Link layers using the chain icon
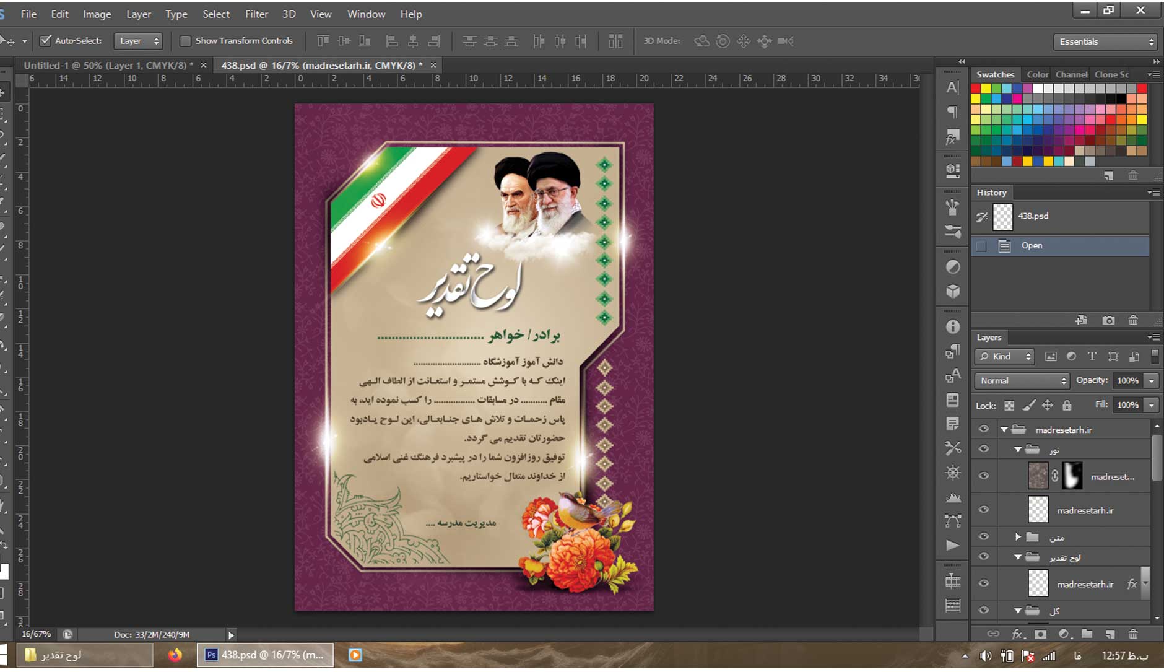The width and height of the screenshot is (1164, 672). coord(993,634)
